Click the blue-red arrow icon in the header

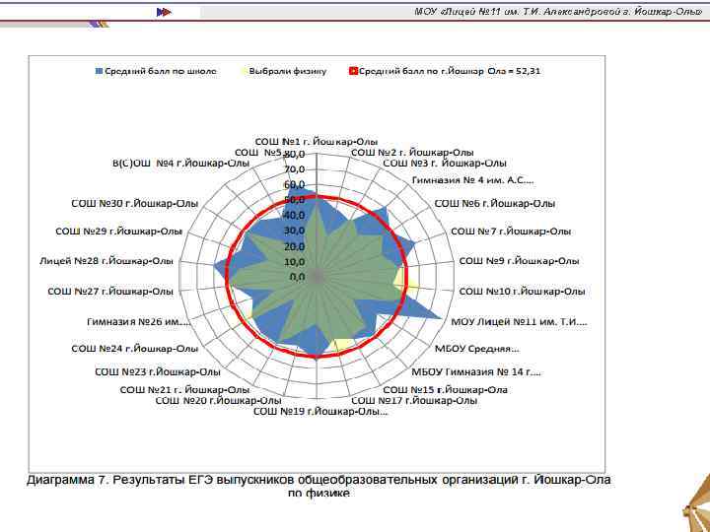coord(164,12)
